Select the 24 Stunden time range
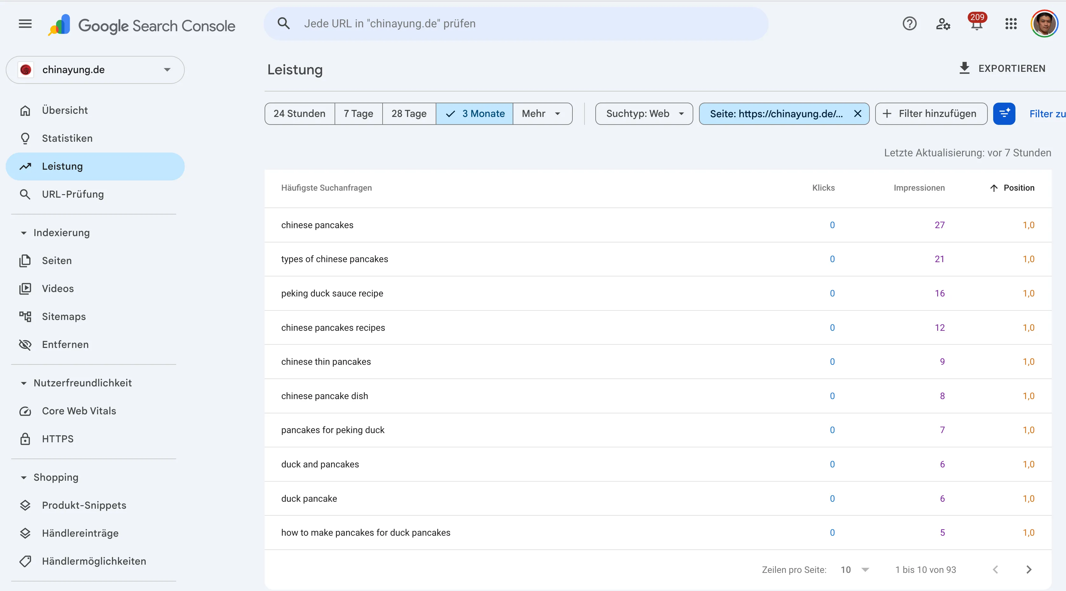This screenshot has height=591, width=1066. coord(300,114)
